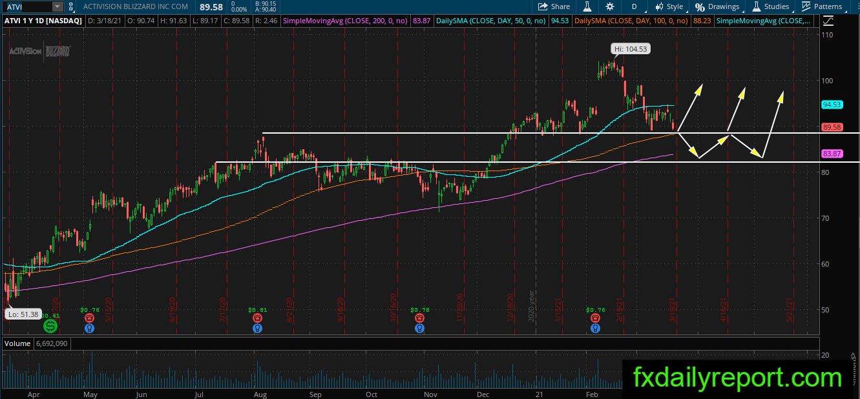Click the 110 label on price axis
The width and height of the screenshot is (860, 399).
click(828, 35)
